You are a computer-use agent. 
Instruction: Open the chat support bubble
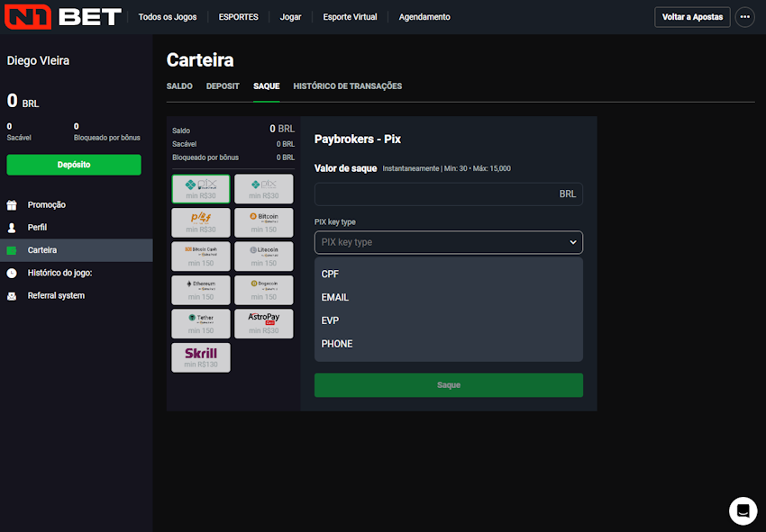(x=743, y=511)
